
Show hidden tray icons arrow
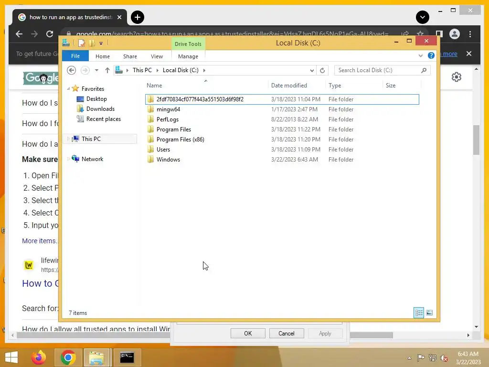tap(409, 357)
